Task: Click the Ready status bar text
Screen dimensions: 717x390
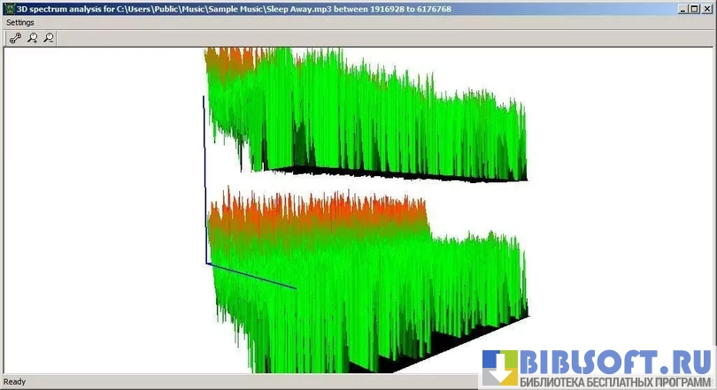Action: pyautogui.click(x=15, y=382)
